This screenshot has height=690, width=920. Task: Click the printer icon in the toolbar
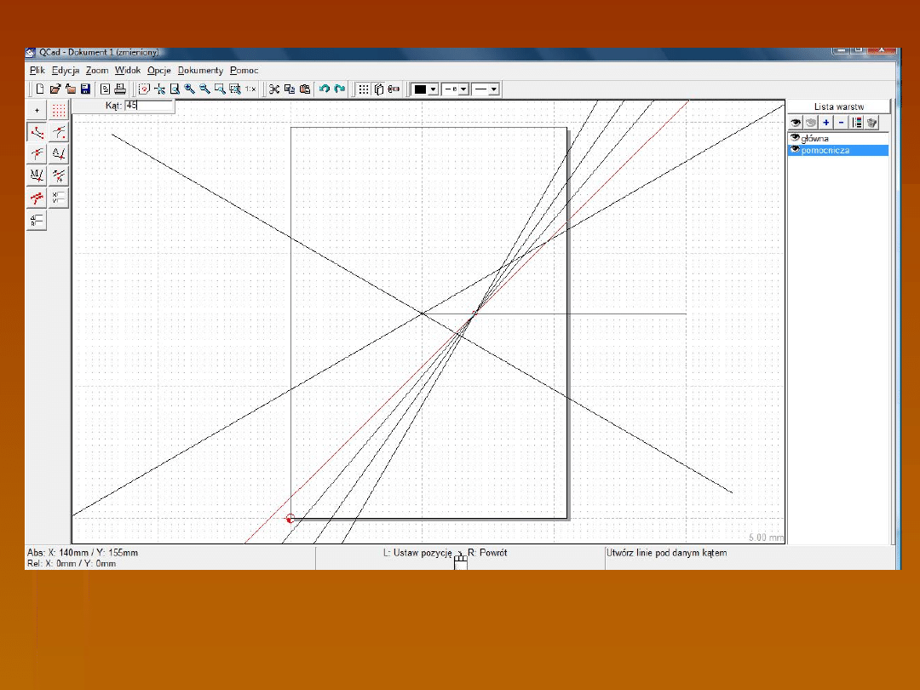point(120,89)
